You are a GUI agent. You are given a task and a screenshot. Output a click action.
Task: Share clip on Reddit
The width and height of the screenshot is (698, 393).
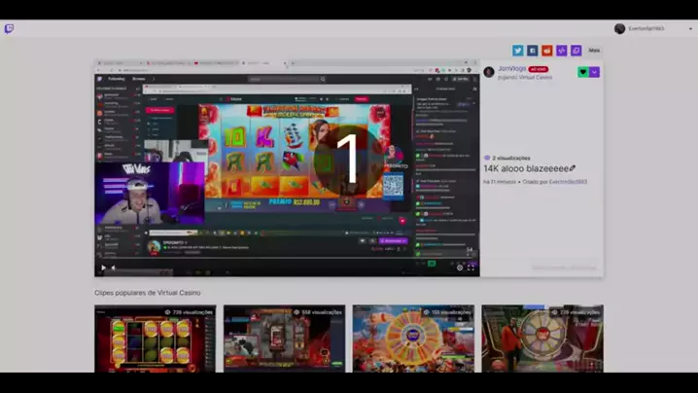547,51
